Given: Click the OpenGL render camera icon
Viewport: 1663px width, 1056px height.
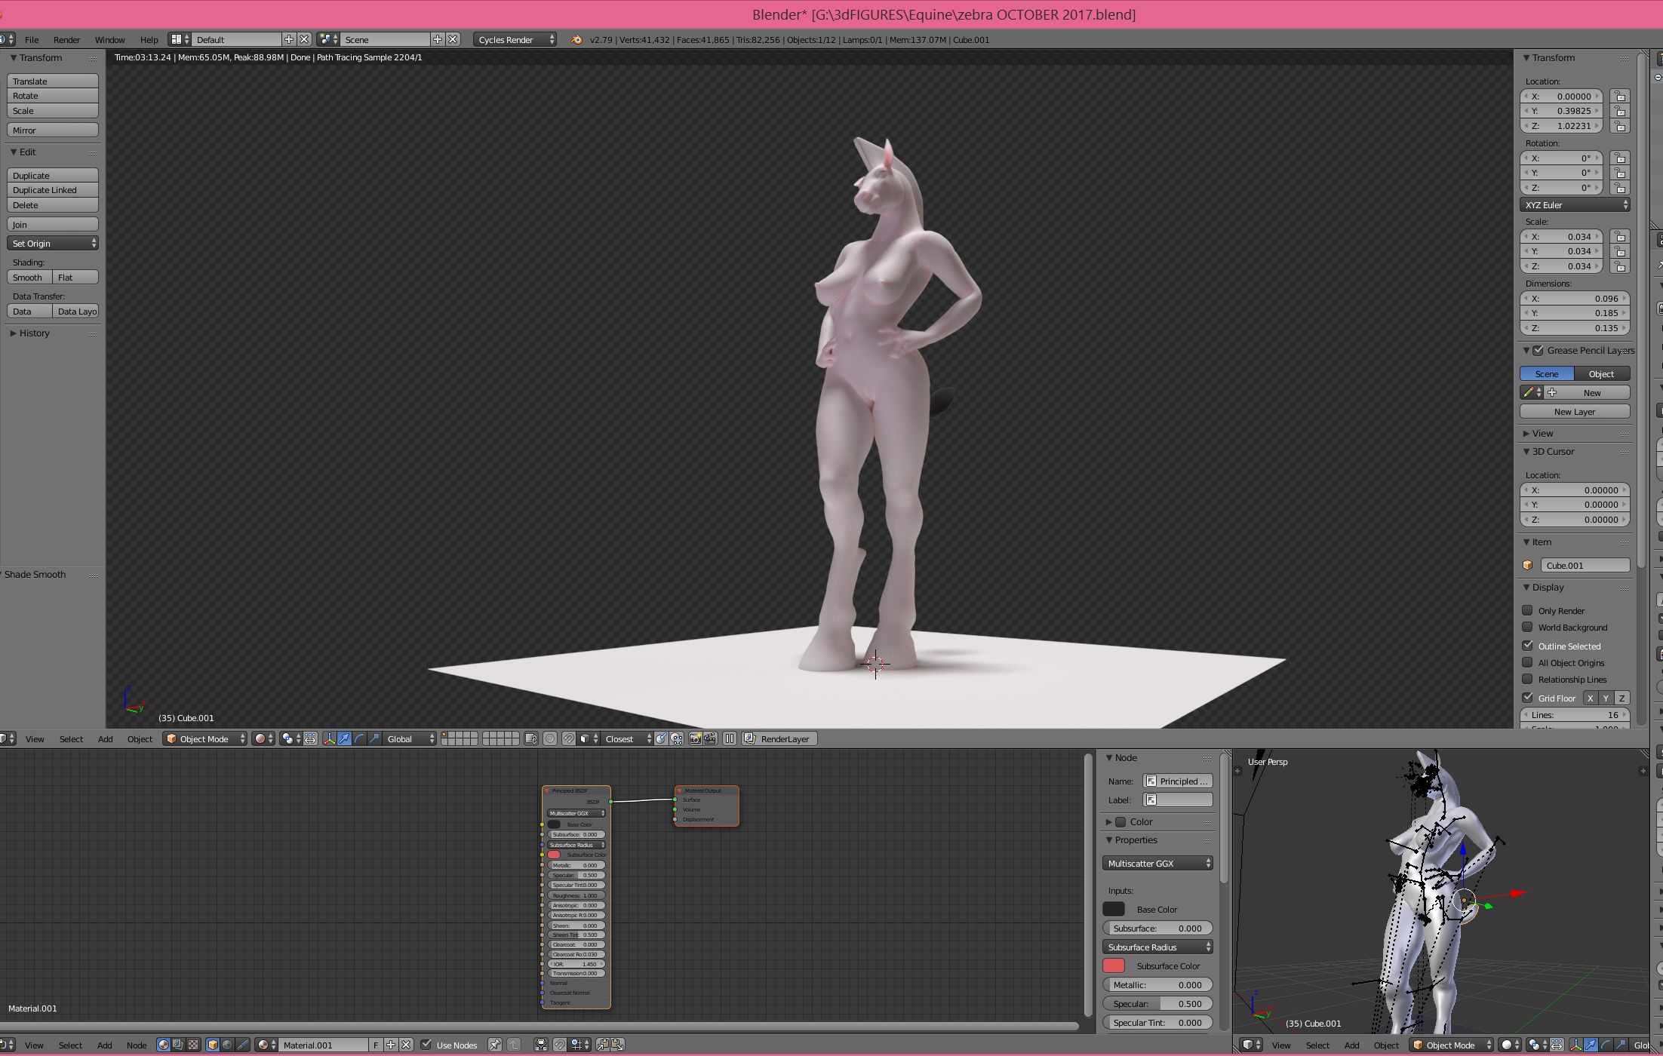Looking at the screenshot, I should (x=695, y=739).
